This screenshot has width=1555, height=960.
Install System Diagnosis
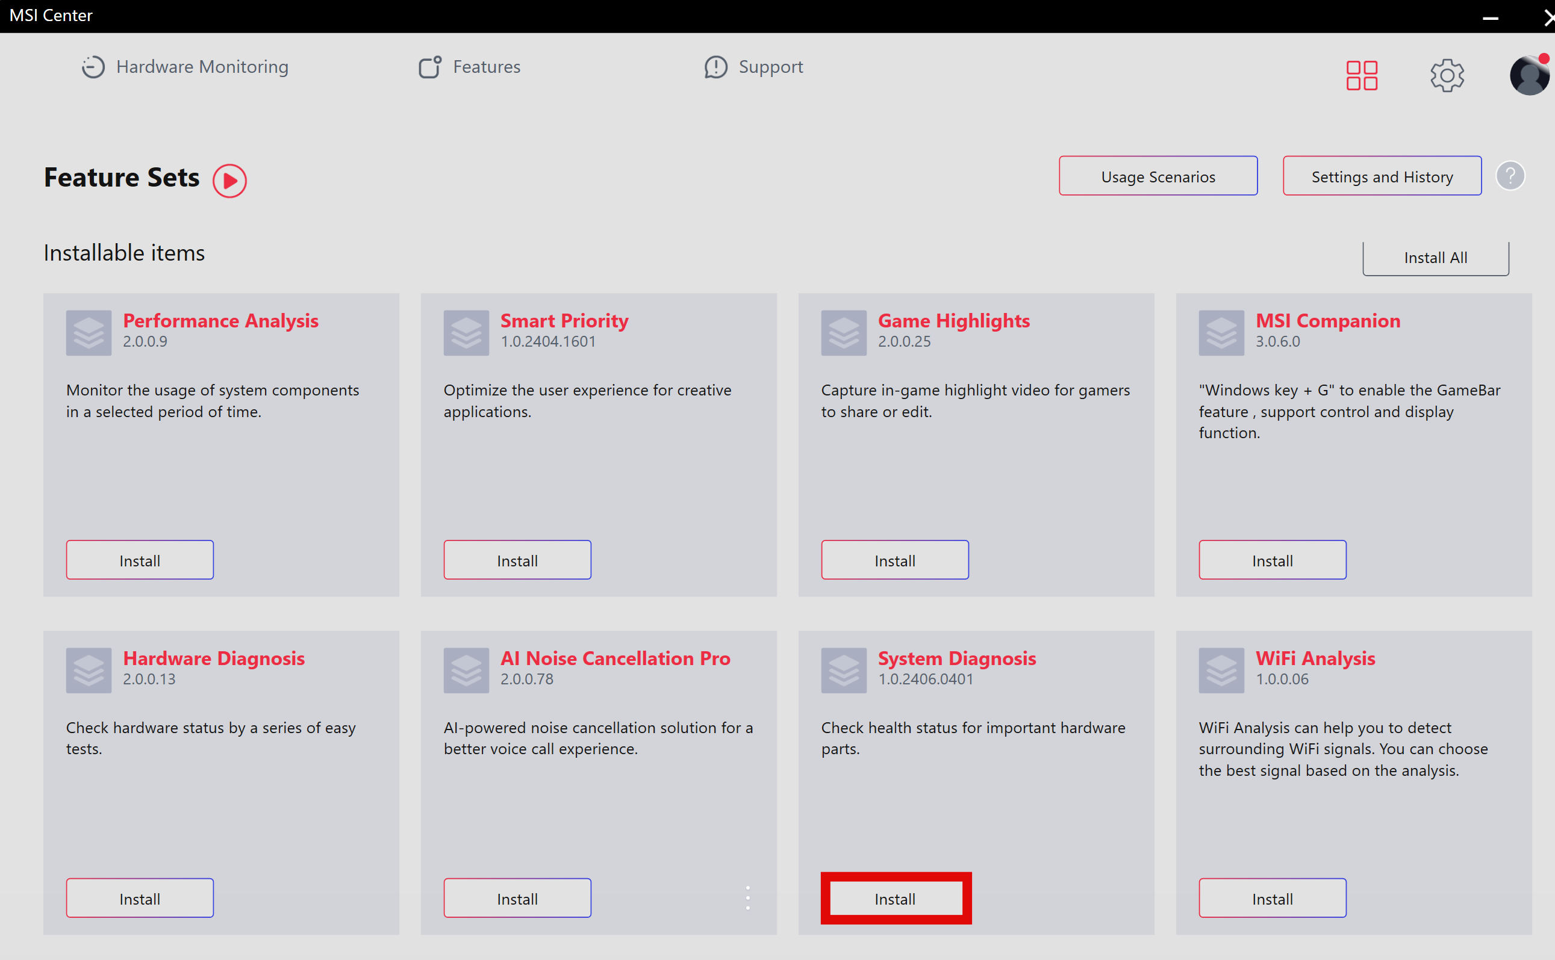[896, 898]
